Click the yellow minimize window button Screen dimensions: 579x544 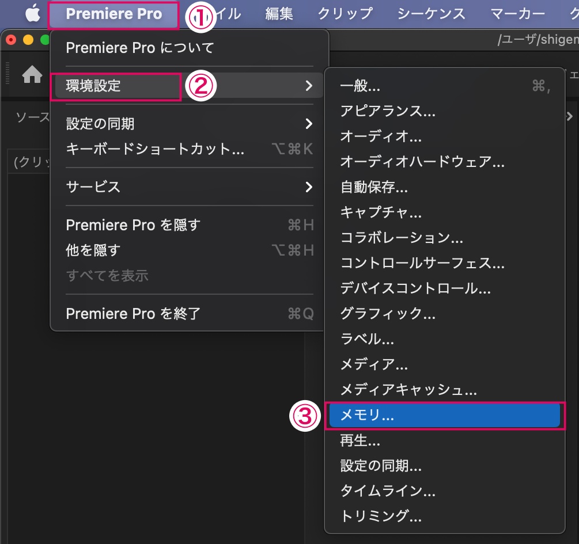(x=28, y=40)
